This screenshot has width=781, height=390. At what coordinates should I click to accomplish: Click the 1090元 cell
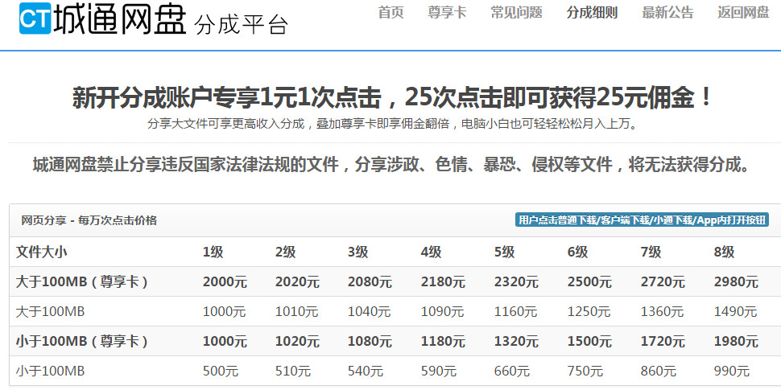[x=442, y=312]
